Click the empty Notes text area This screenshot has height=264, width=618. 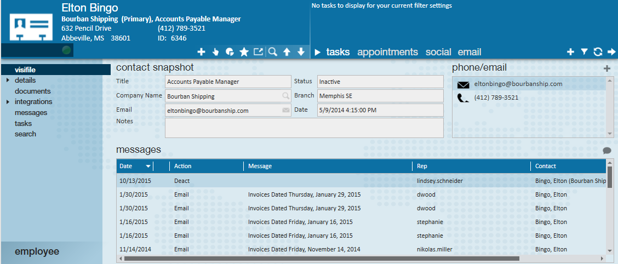[304, 128]
